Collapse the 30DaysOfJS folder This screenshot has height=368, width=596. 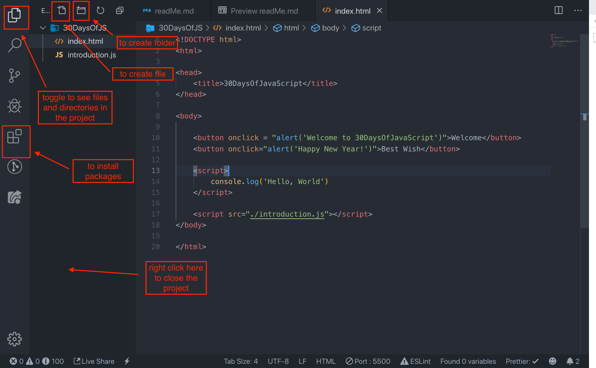click(42, 28)
